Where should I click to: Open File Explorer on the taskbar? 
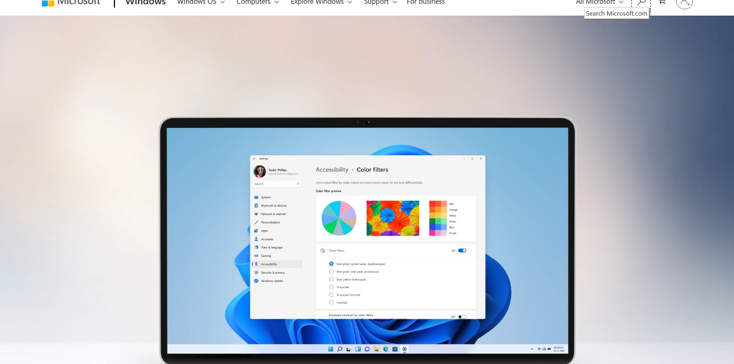(x=376, y=349)
